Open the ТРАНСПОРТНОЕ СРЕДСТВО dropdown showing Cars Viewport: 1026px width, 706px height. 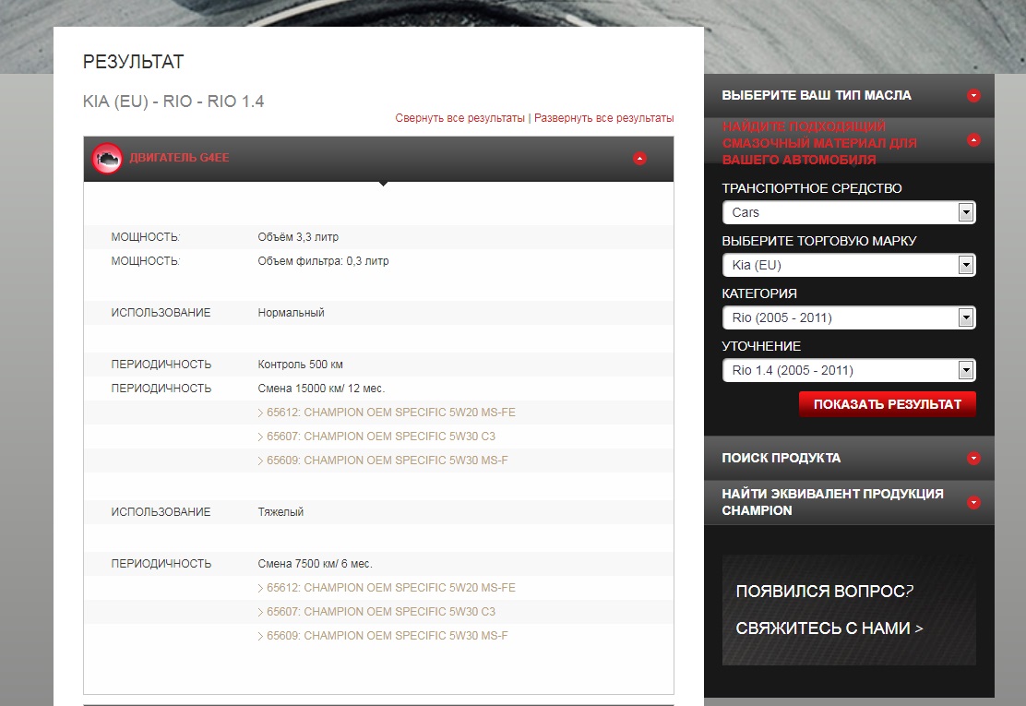pos(849,212)
